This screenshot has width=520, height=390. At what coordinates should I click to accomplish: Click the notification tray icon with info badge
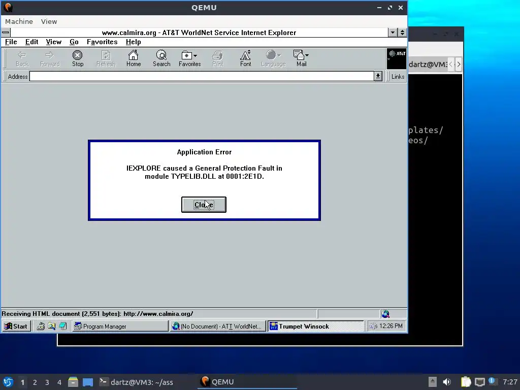click(492, 381)
